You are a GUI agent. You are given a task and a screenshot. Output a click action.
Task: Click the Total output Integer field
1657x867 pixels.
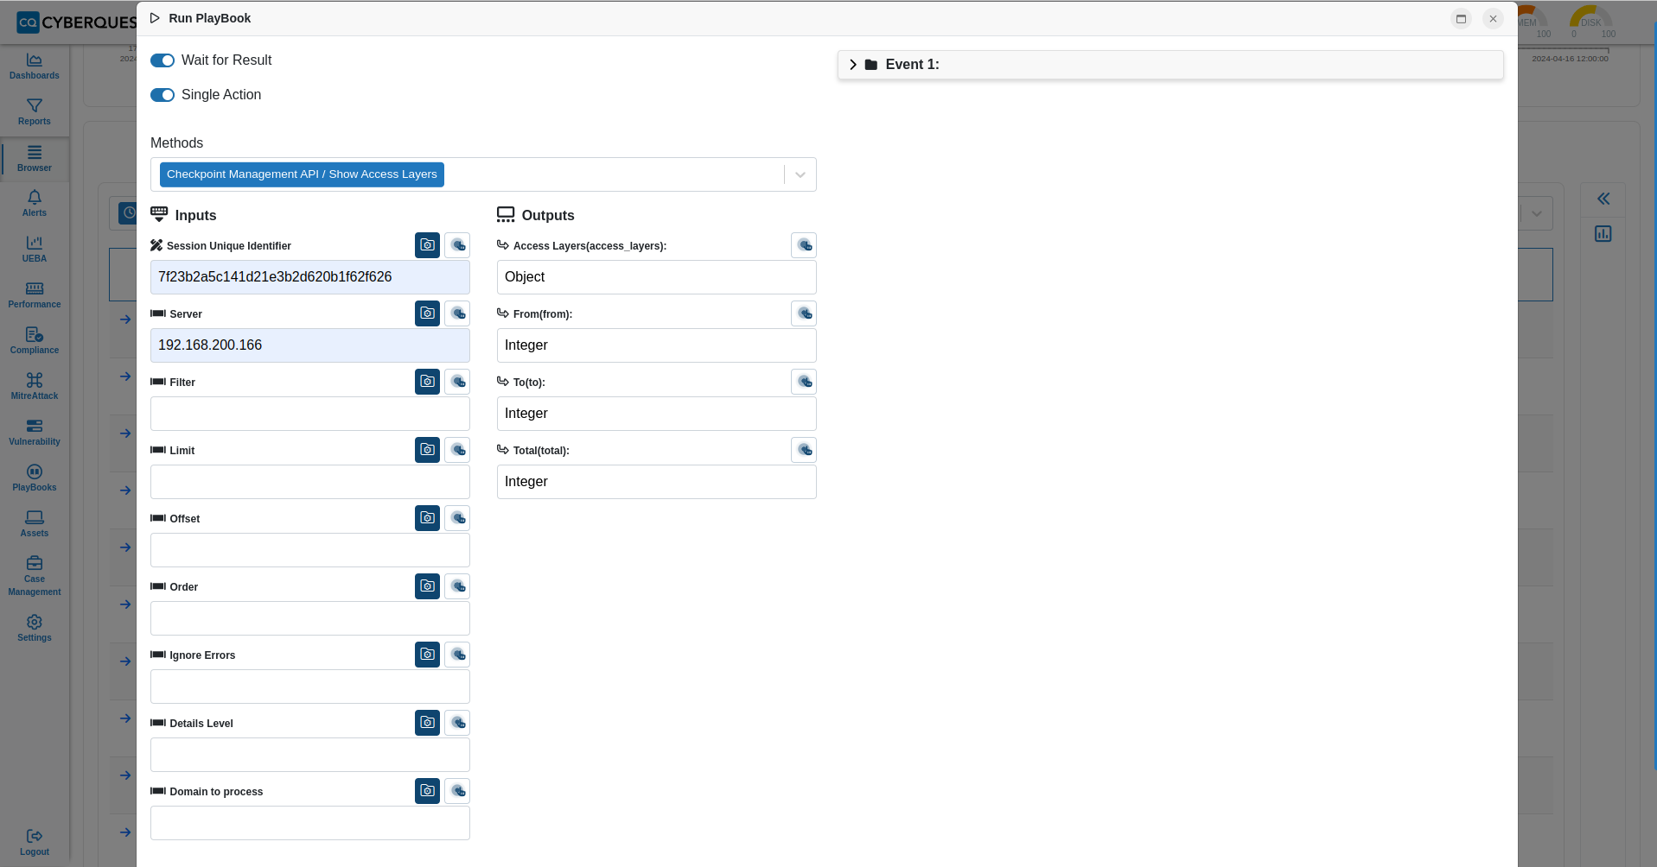657,482
